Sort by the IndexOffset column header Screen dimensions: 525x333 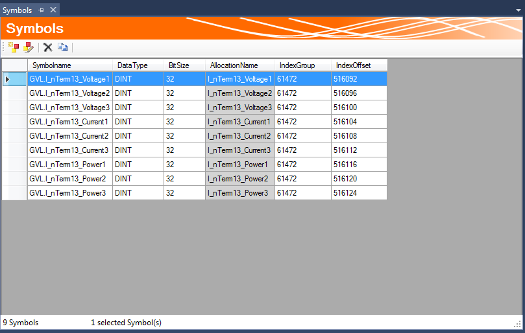[x=360, y=65]
